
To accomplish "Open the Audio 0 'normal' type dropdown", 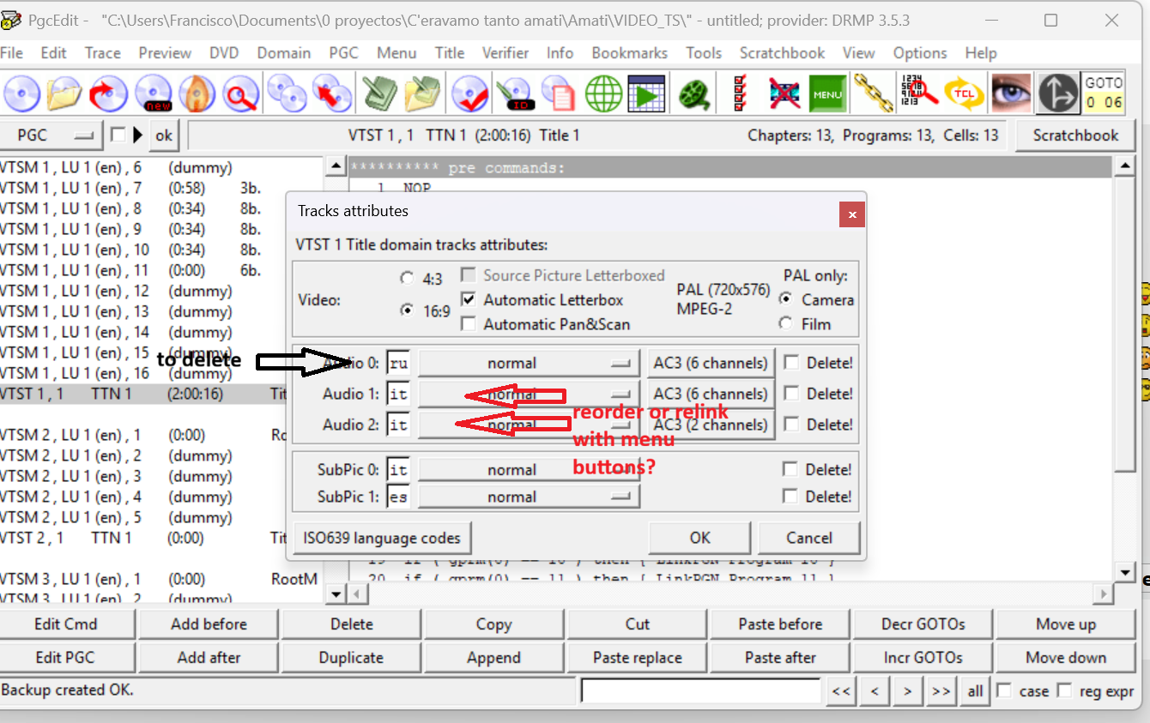I will pyautogui.click(x=529, y=363).
